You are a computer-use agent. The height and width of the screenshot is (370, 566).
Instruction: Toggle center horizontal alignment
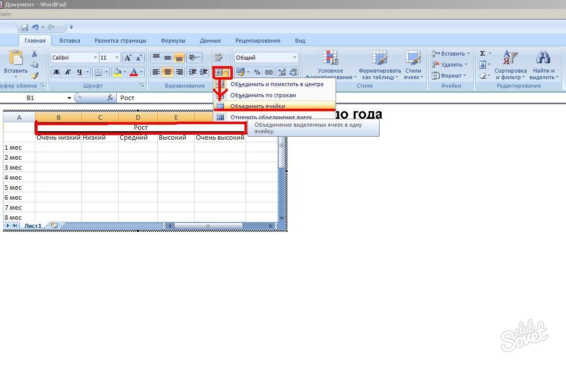[168, 72]
